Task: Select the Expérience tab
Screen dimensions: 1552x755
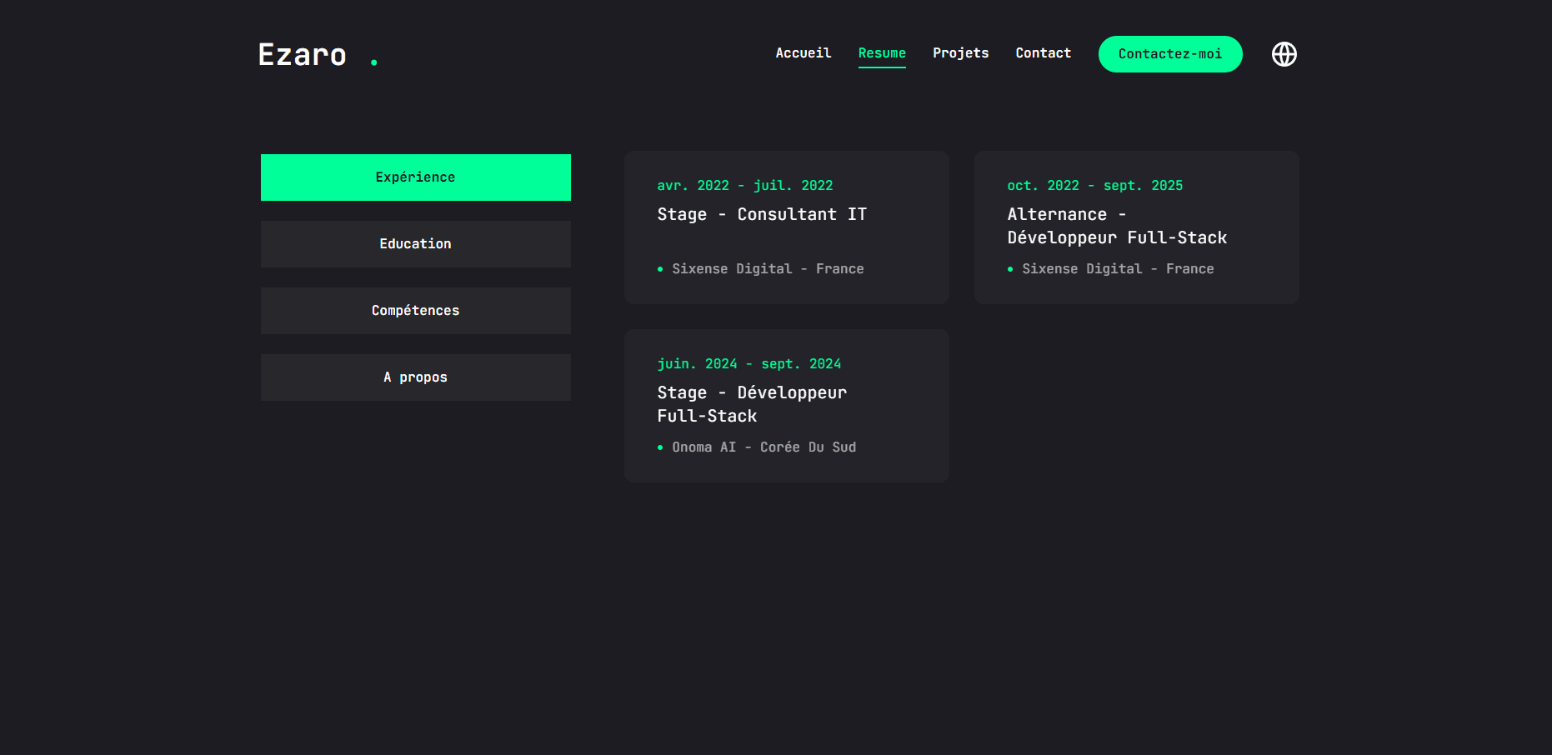Action: point(415,177)
